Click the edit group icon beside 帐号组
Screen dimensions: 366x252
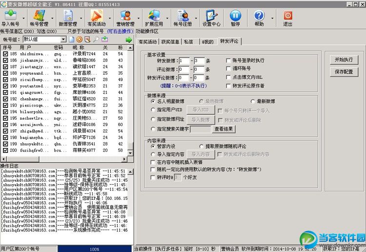[x=87, y=39]
